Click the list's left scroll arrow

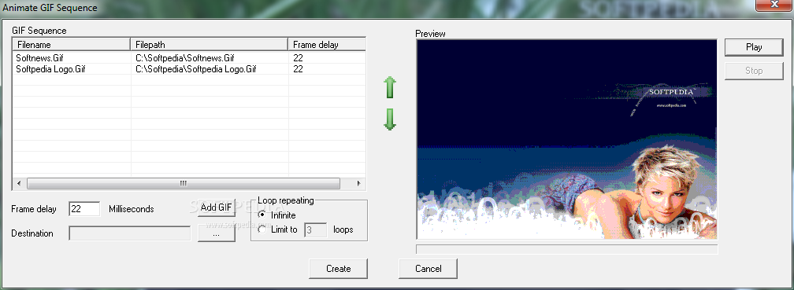[19, 183]
